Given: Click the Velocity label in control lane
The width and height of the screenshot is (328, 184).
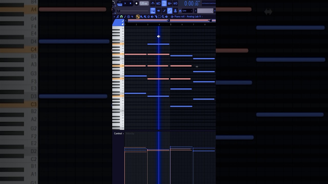Looking at the screenshot, I should (130, 133).
